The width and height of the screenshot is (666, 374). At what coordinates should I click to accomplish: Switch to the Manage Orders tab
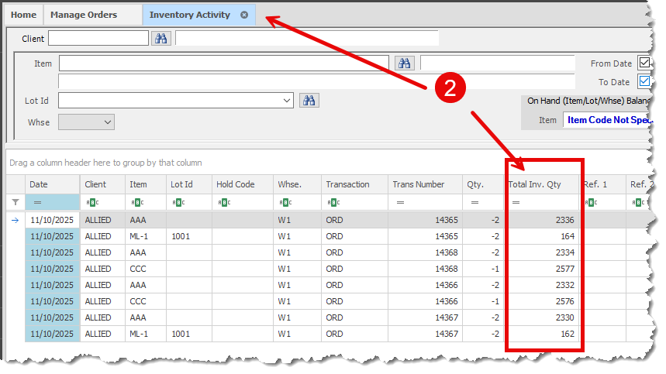[84, 15]
